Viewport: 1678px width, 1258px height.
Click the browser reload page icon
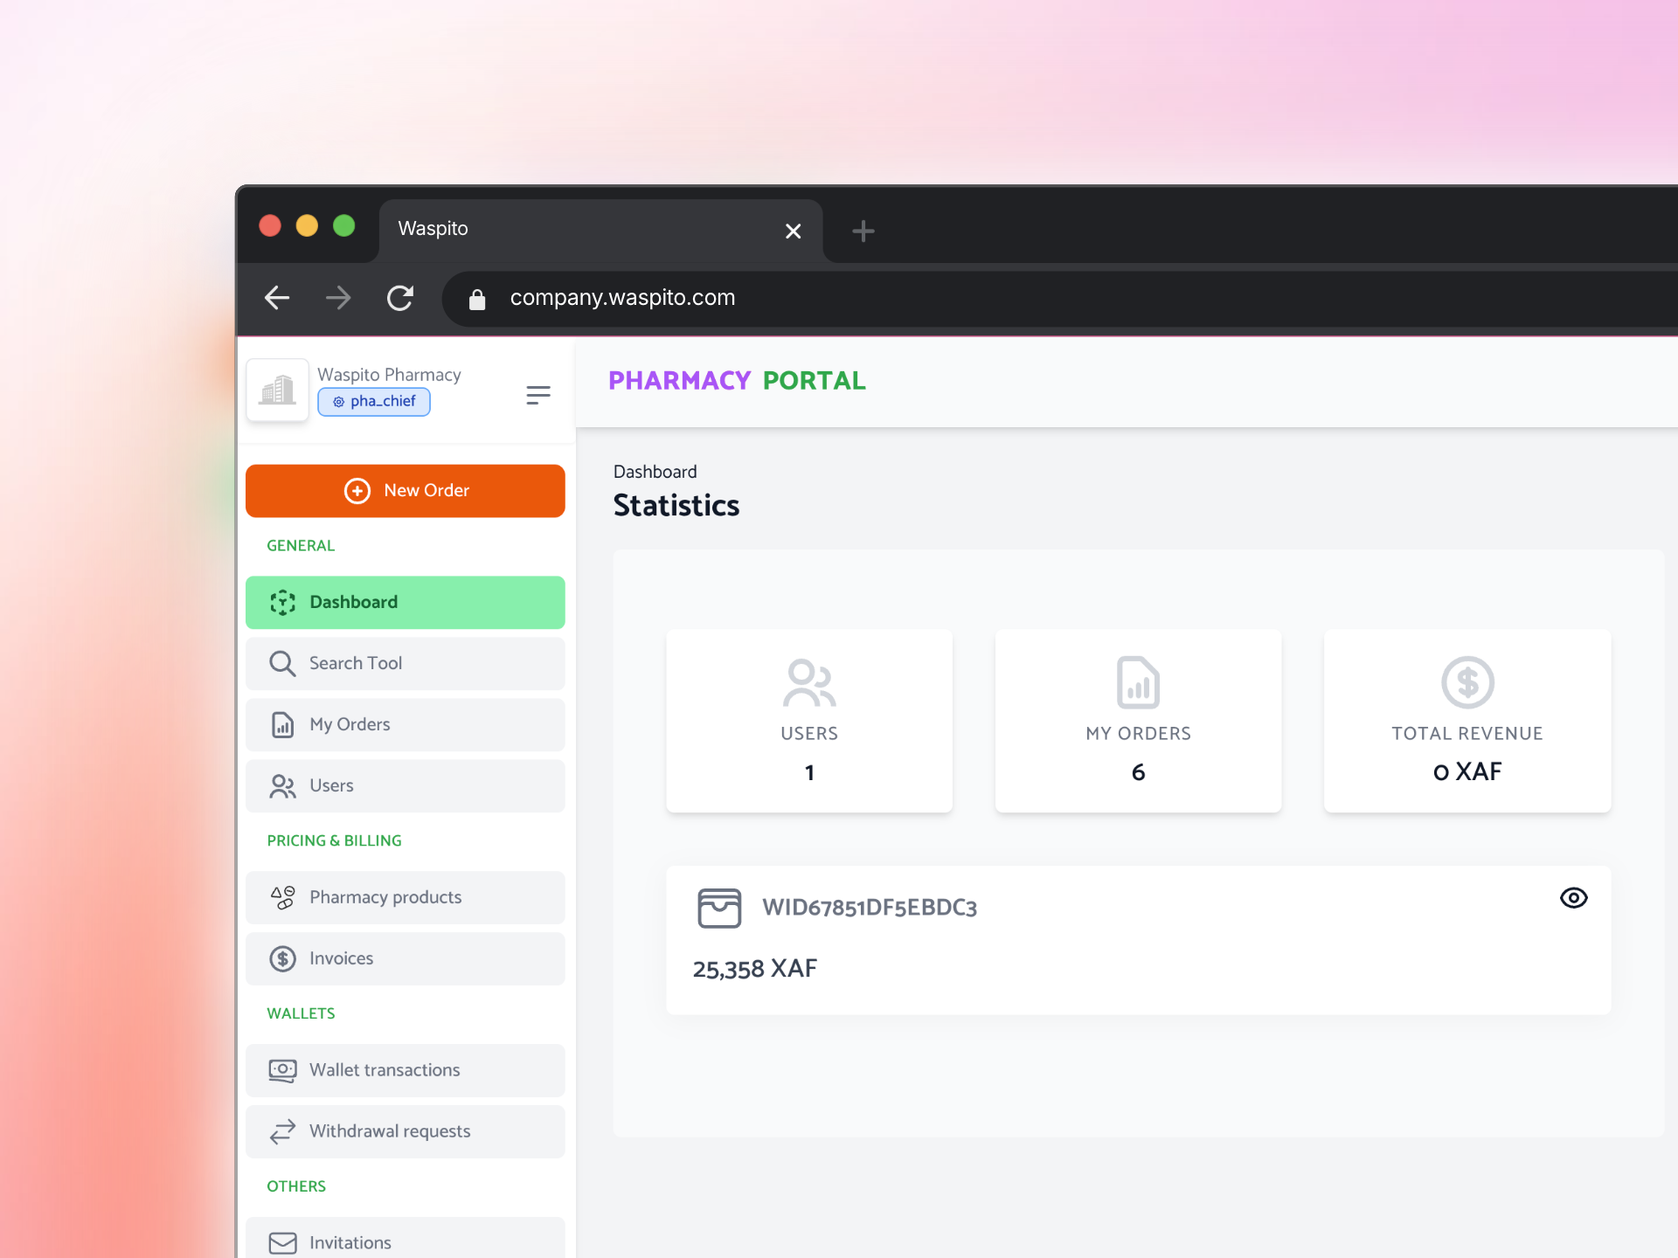tap(400, 299)
